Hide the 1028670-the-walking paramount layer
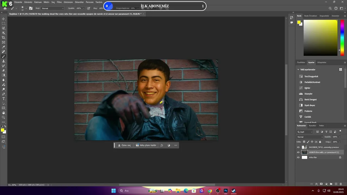This screenshot has height=195, width=347. pyautogui.click(x=298, y=152)
